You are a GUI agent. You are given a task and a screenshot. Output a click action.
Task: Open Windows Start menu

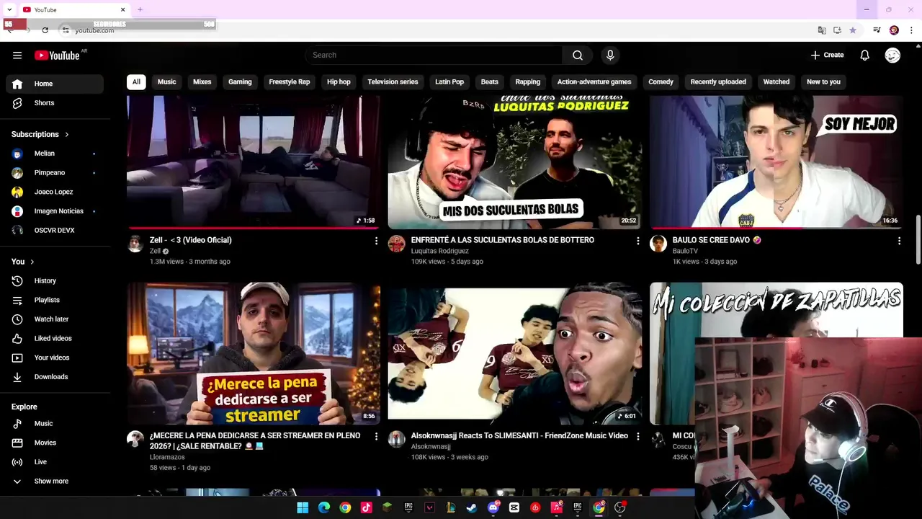pyautogui.click(x=303, y=507)
